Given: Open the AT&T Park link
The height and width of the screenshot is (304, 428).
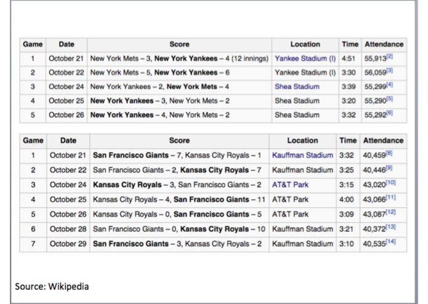Looking at the screenshot, I should pyautogui.click(x=290, y=185).
